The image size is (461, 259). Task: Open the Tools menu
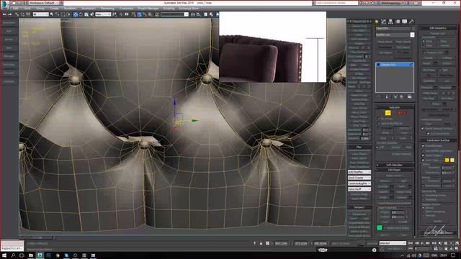pos(27,9)
